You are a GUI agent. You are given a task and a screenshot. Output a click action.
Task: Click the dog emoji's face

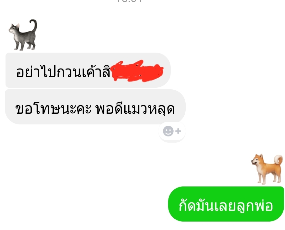[257, 160]
